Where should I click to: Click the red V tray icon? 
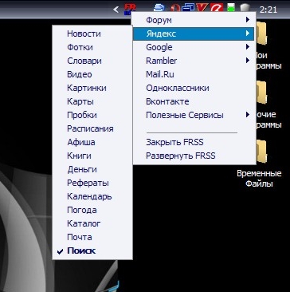(x=202, y=9)
